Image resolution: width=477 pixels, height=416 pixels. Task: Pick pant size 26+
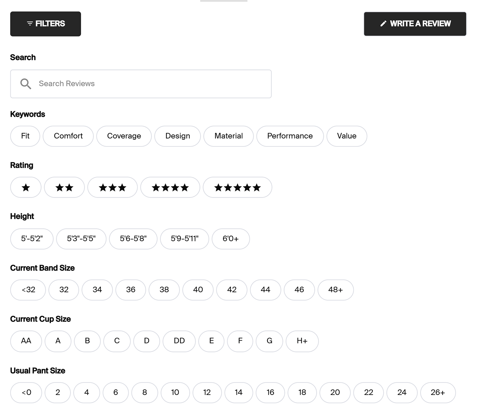438,393
